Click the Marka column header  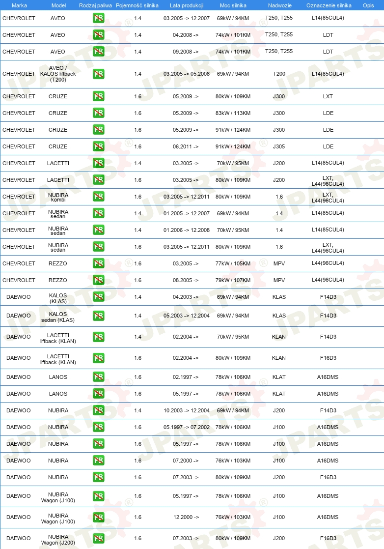19,5
